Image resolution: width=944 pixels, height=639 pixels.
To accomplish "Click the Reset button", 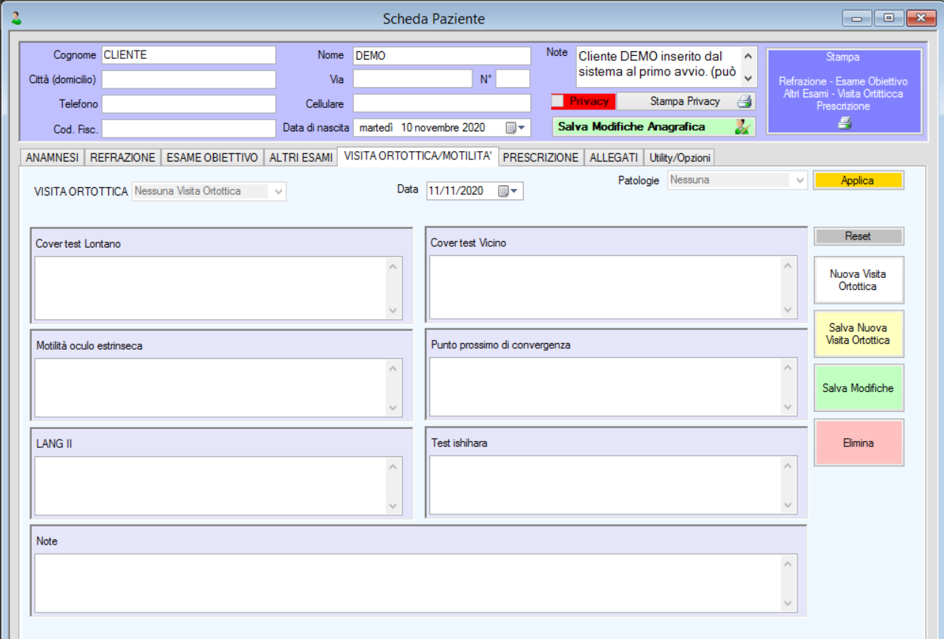I will 858,236.
